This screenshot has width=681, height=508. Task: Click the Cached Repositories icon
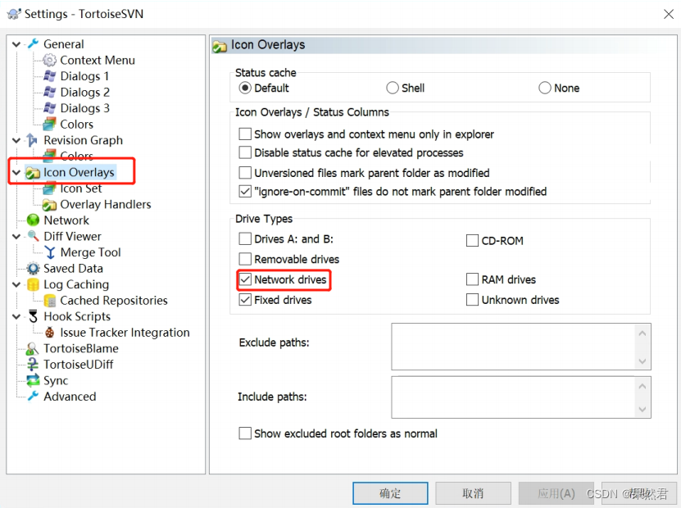coord(49,301)
